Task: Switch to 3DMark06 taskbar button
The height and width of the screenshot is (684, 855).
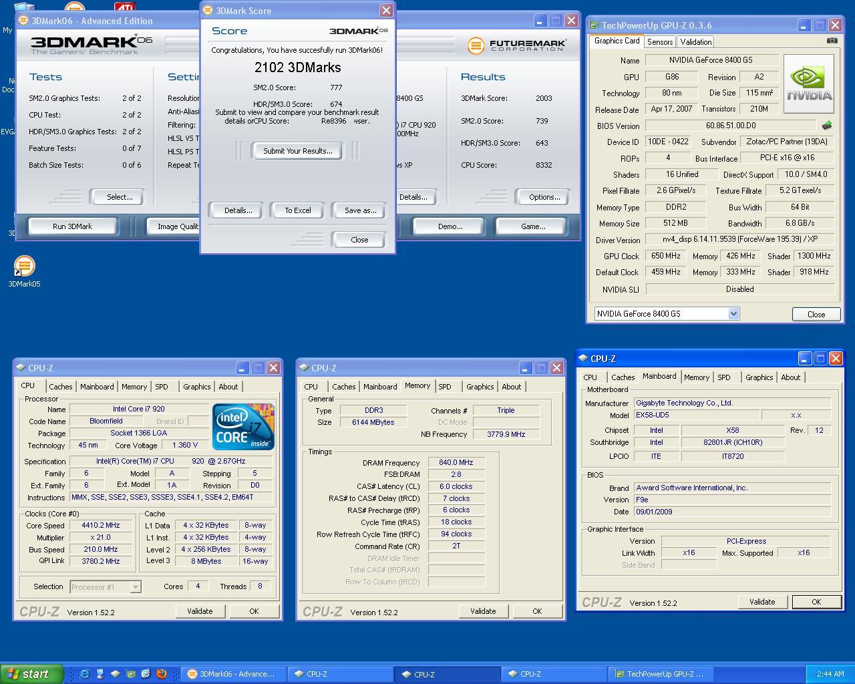Action: [x=234, y=674]
